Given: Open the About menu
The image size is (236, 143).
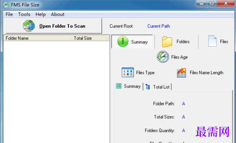Looking at the screenshot, I should coord(58,14).
